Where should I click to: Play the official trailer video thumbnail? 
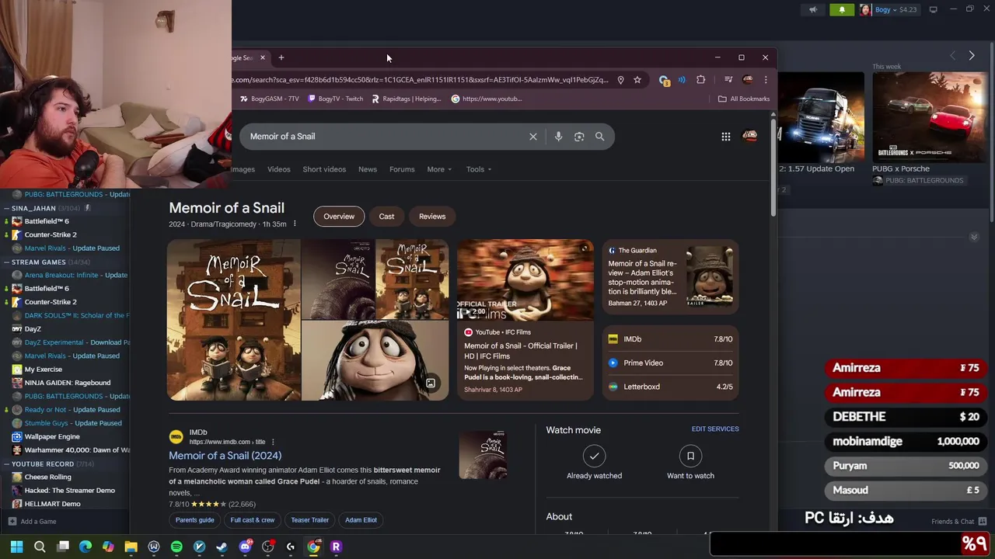[525, 281]
